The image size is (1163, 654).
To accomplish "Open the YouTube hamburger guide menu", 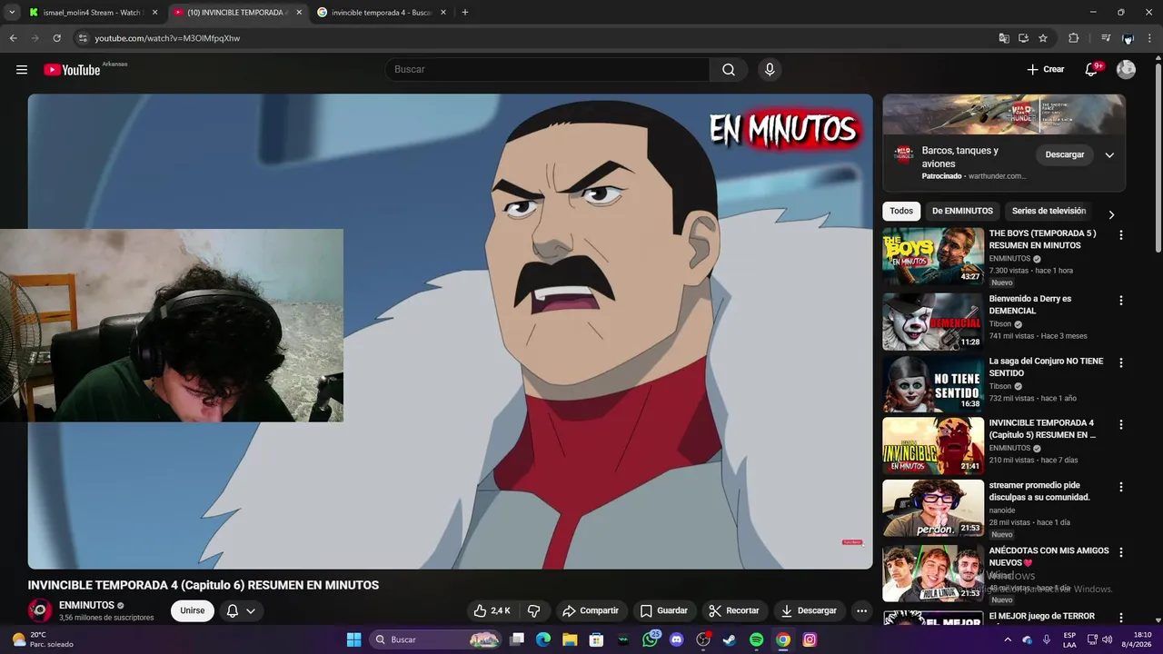I will coord(22,70).
